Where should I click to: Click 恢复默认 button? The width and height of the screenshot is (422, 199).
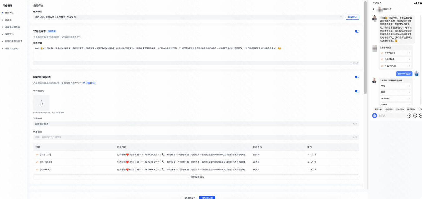(x=352, y=17)
